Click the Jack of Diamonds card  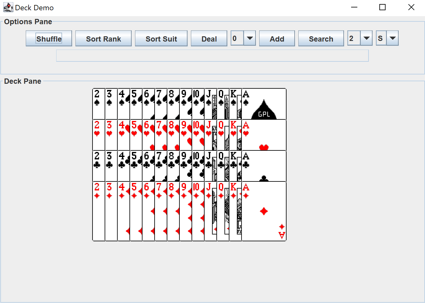pos(210,211)
